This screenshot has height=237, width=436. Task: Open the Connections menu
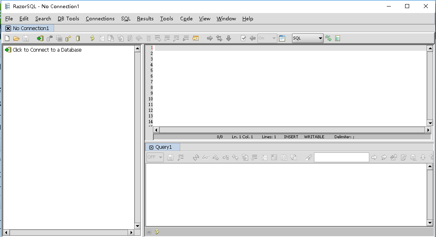[100, 19]
